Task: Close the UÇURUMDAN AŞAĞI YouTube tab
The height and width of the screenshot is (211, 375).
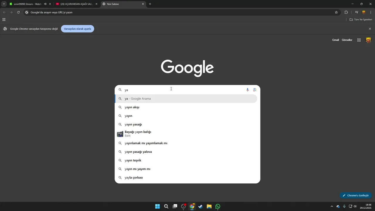Action: (x=96, y=4)
